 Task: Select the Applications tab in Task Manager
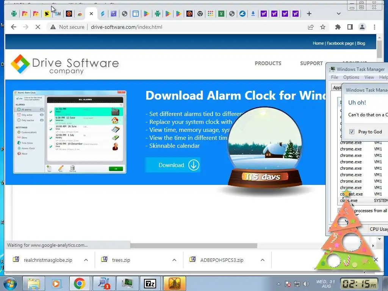337,88
